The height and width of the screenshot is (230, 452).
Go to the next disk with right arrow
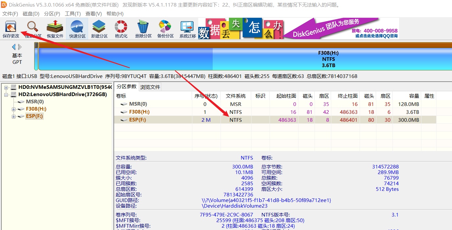pos(20,47)
